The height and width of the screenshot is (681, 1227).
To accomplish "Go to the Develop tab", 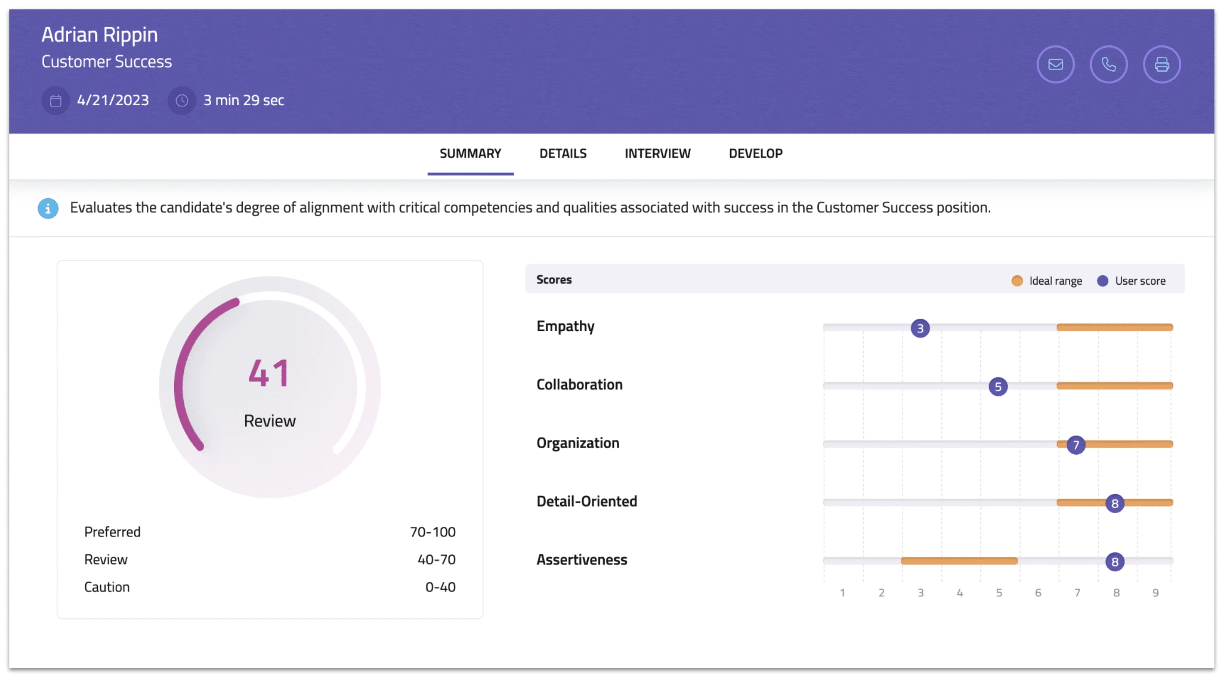I will [755, 154].
